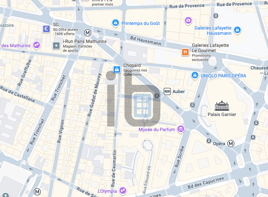268x197 pixels.
Task: Select the Galeries Lafayette Haussmann shopping pin
Action: click(x=237, y=30)
